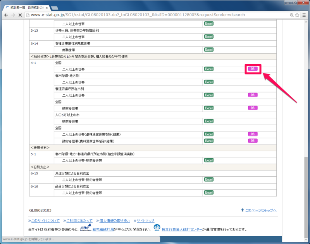
Task: Open DB for 4-1 全国 二人以上の世帯
Action: tap(253, 69)
